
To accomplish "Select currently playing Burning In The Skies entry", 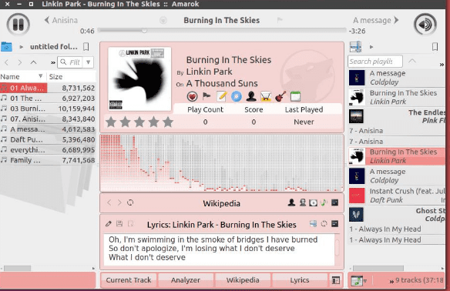I will pos(397,156).
